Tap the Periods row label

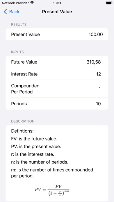19,104
